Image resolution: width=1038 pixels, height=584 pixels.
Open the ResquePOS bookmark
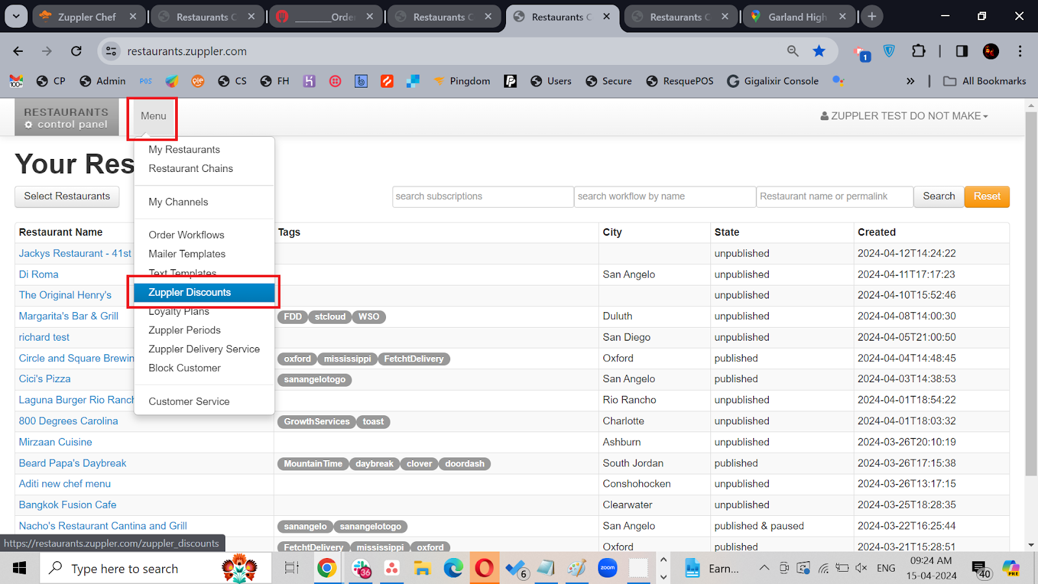pos(680,81)
